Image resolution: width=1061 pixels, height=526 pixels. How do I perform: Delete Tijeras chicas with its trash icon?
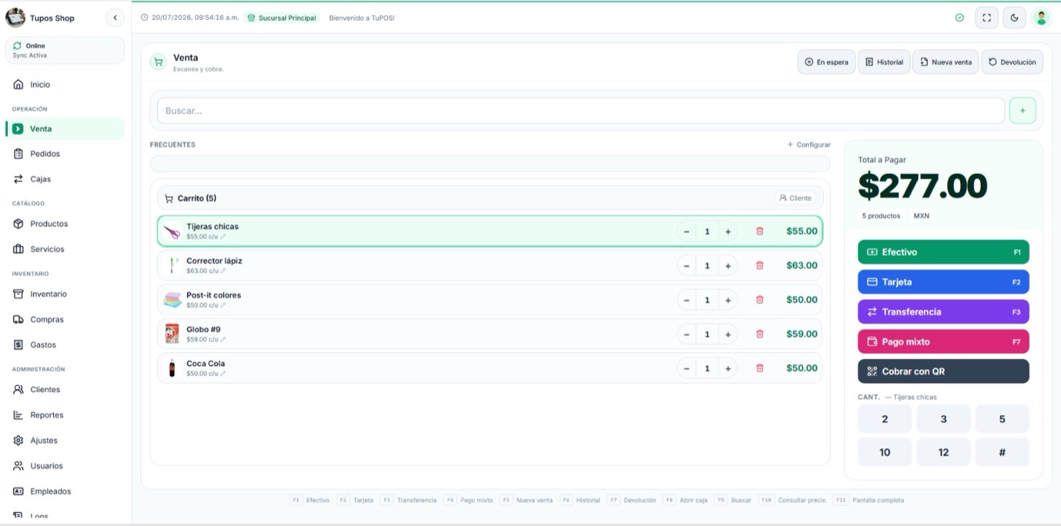tap(760, 231)
